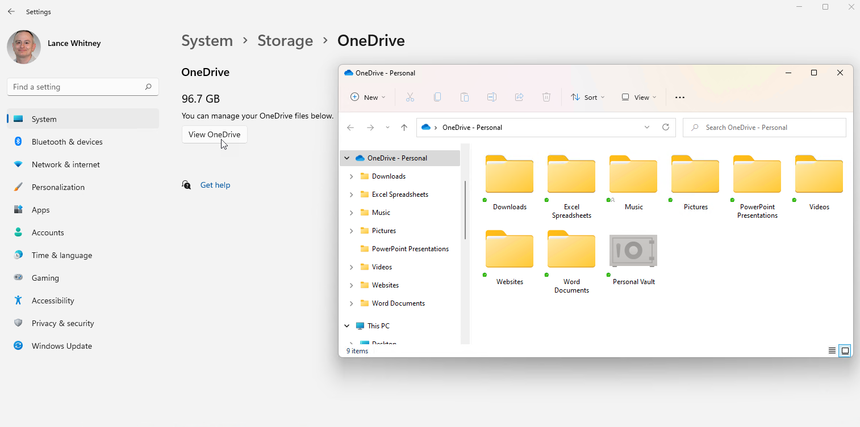Open Apps settings category

click(83, 210)
